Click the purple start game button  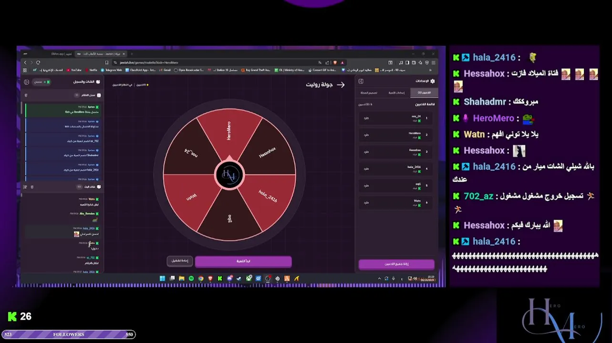pos(243,261)
